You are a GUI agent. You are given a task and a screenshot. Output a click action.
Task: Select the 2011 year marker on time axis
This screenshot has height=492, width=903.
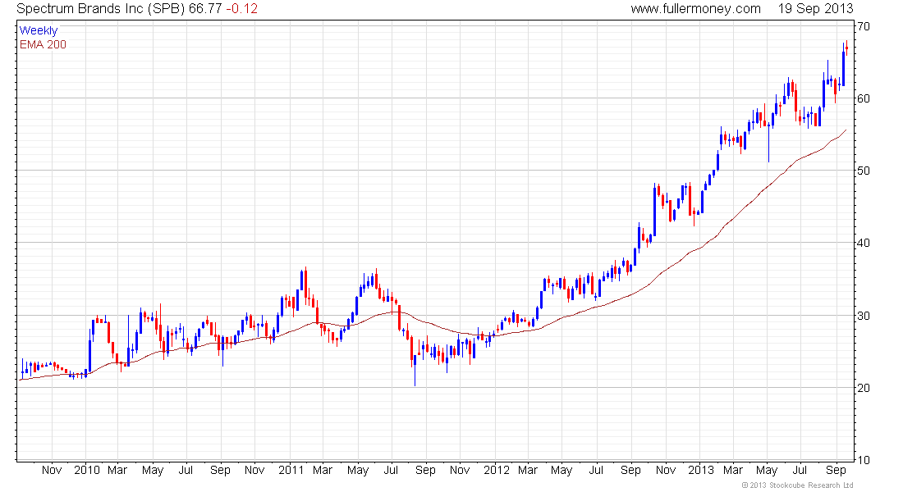tap(291, 471)
